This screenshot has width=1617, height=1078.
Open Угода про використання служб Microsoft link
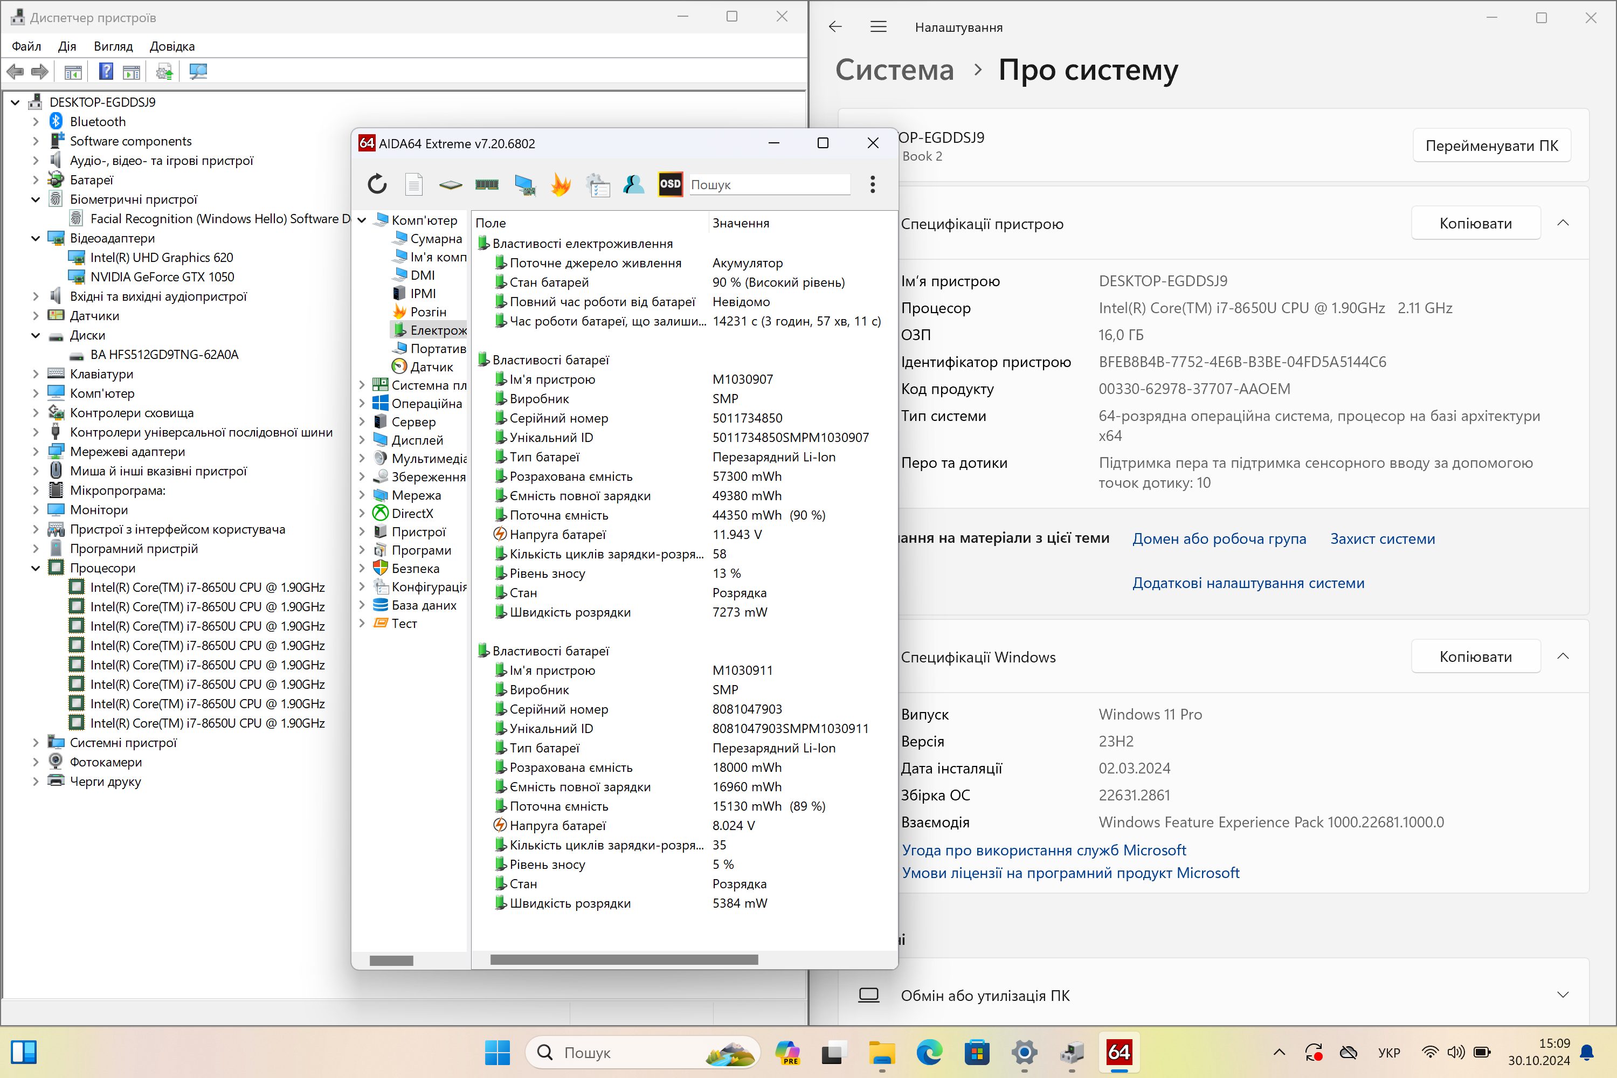1044,850
